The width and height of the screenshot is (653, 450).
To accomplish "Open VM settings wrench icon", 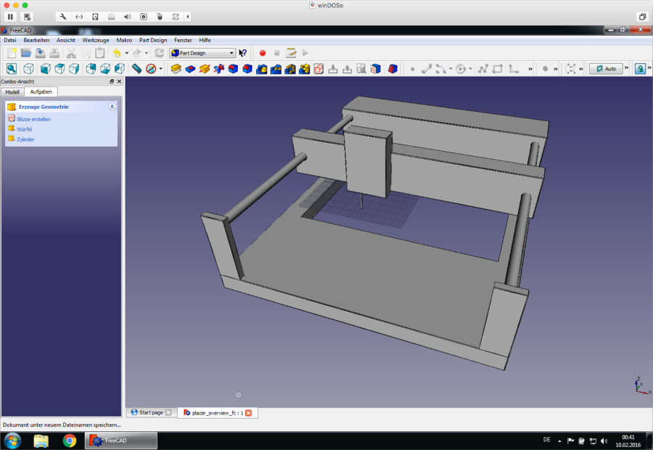I will click(63, 17).
